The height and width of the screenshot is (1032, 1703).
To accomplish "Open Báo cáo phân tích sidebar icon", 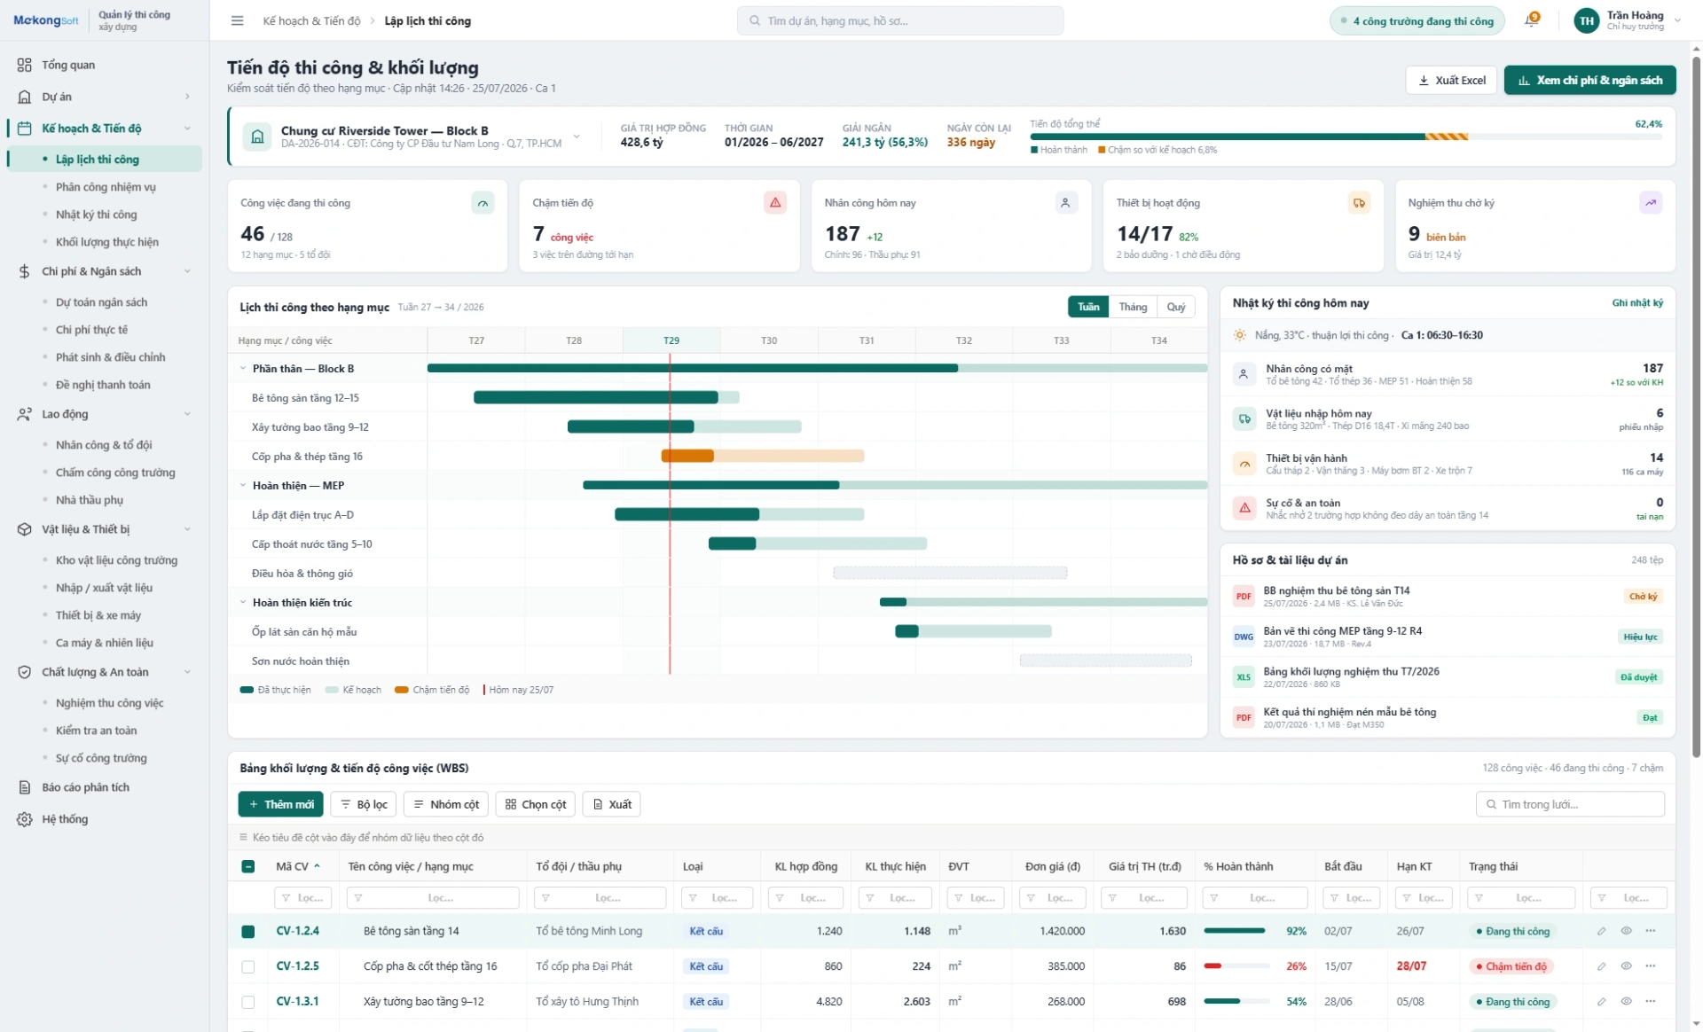I will click(x=25, y=787).
